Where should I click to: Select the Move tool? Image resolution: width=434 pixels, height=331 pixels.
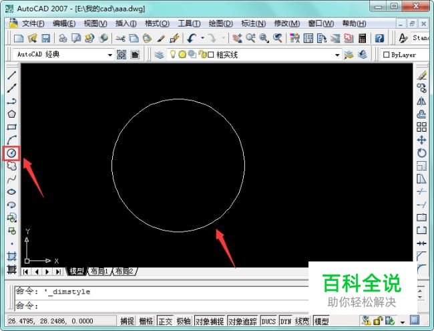pos(422,140)
